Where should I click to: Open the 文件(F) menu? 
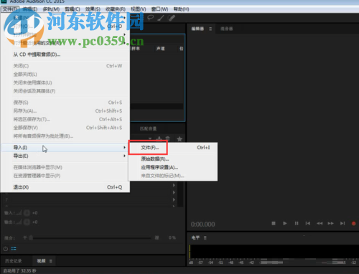coord(10,9)
